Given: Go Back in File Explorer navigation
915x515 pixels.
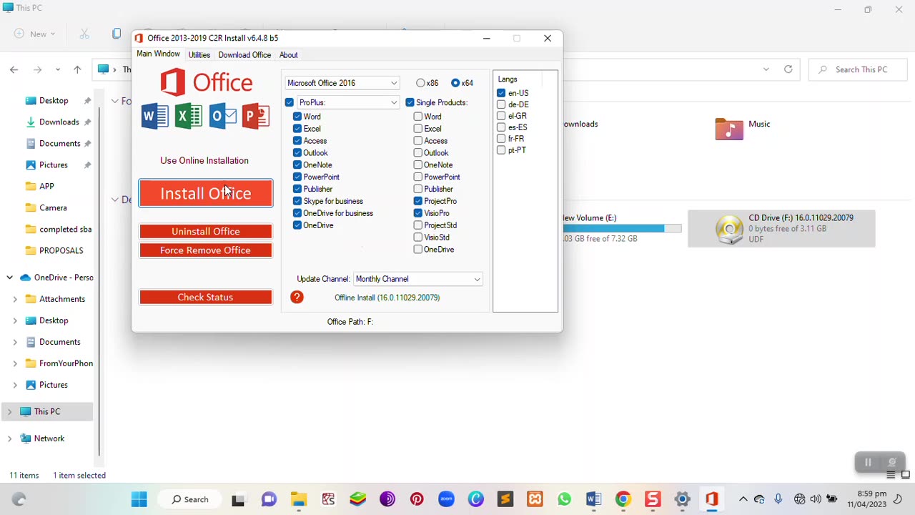Looking at the screenshot, I should click(x=14, y=69).
